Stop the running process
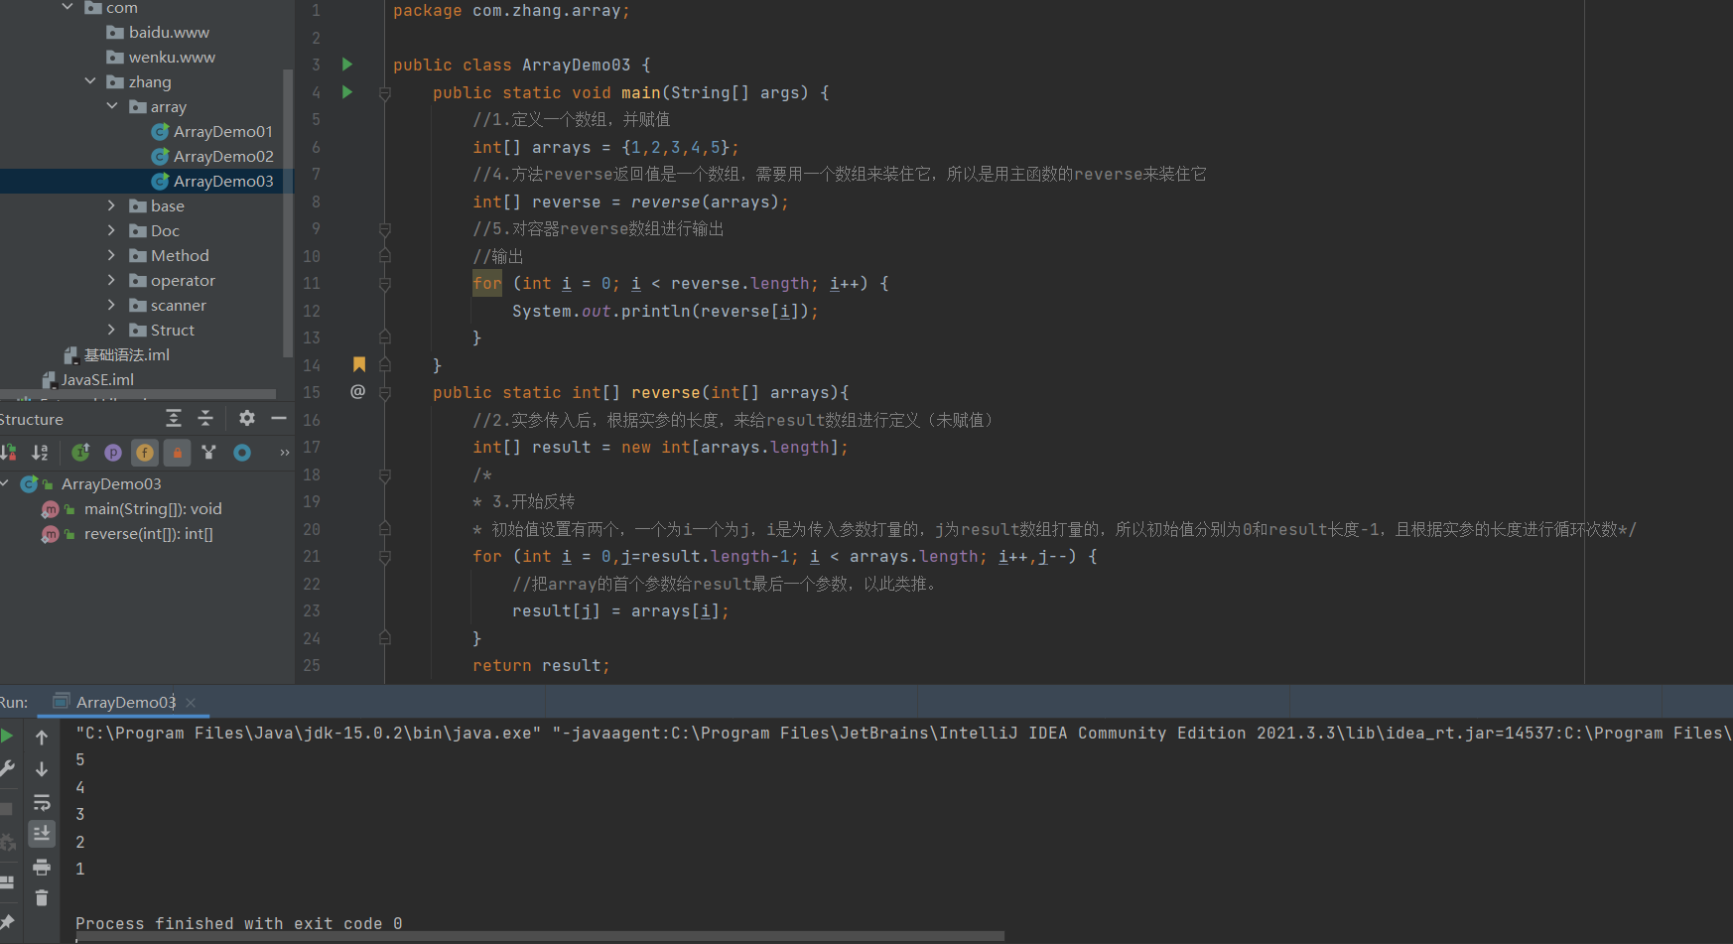The image size is (1733, 944). 6,809
